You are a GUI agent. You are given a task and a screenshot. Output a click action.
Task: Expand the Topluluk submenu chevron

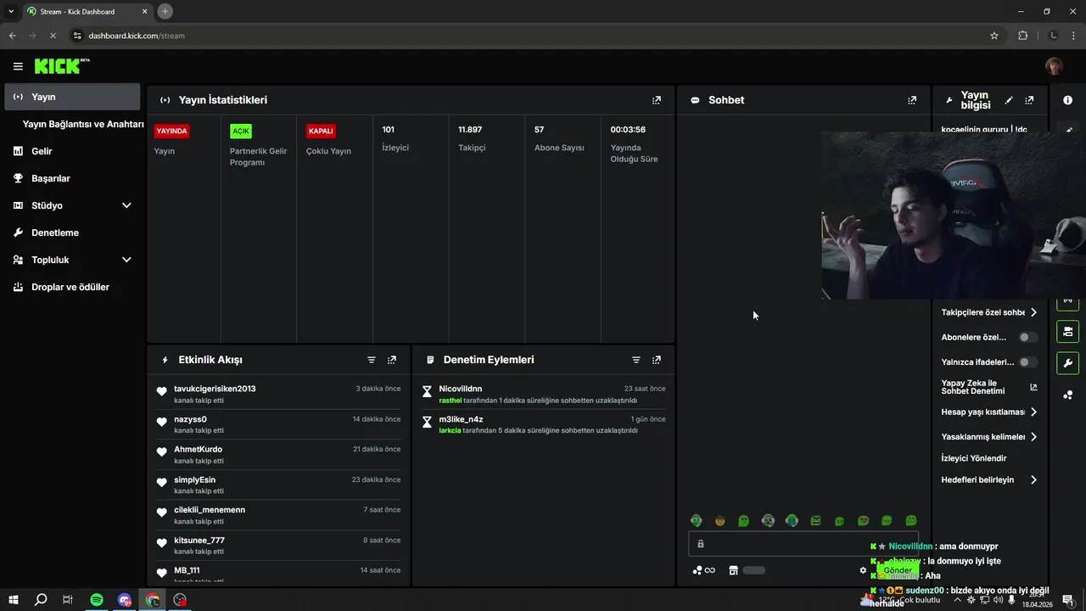point(126,260)
